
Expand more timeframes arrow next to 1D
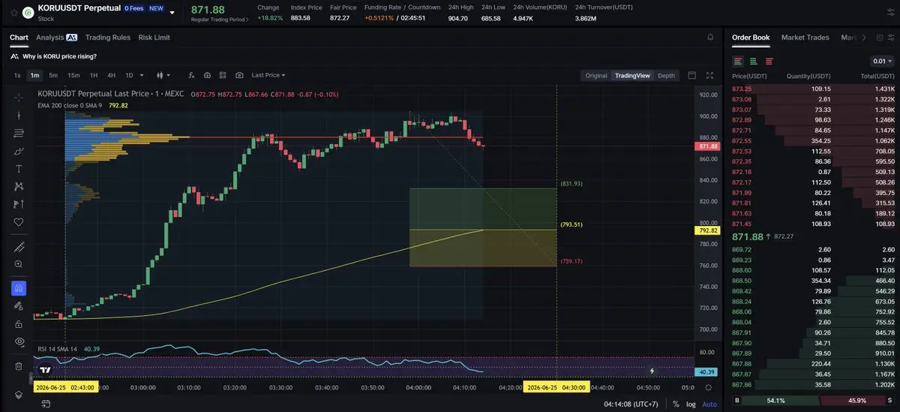[142, 75]
